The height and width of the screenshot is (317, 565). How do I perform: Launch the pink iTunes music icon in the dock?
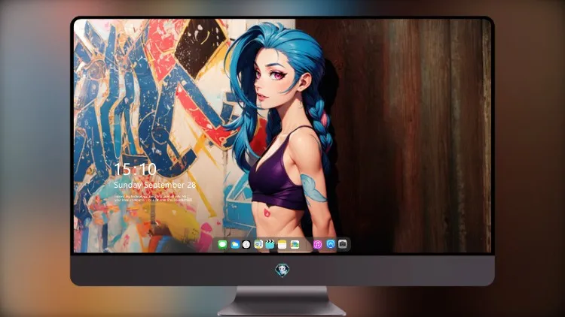pyautogui.click(x=317, y=245)
